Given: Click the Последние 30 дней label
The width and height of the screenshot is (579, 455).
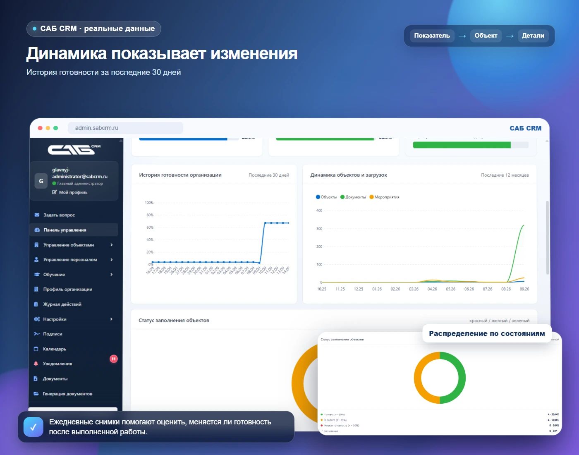Looking at the screenshot, I should (269, 175).
